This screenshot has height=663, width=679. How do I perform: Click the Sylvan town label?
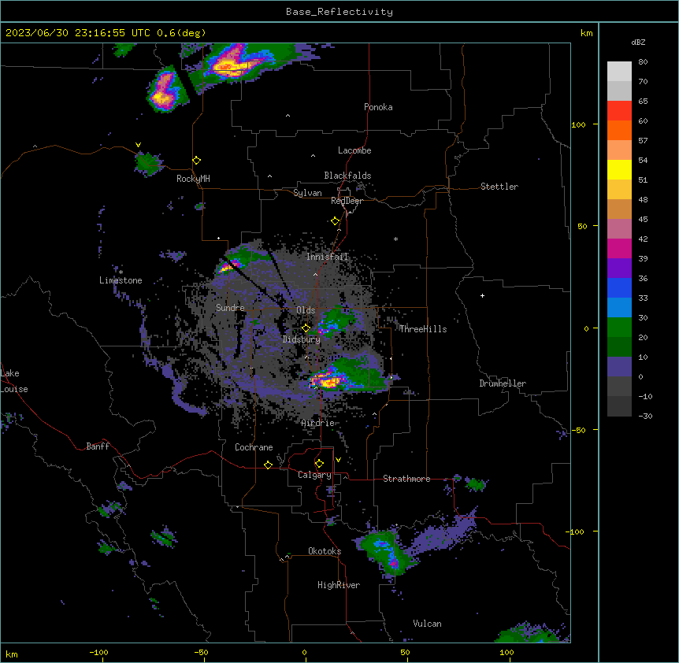(307, 193)
